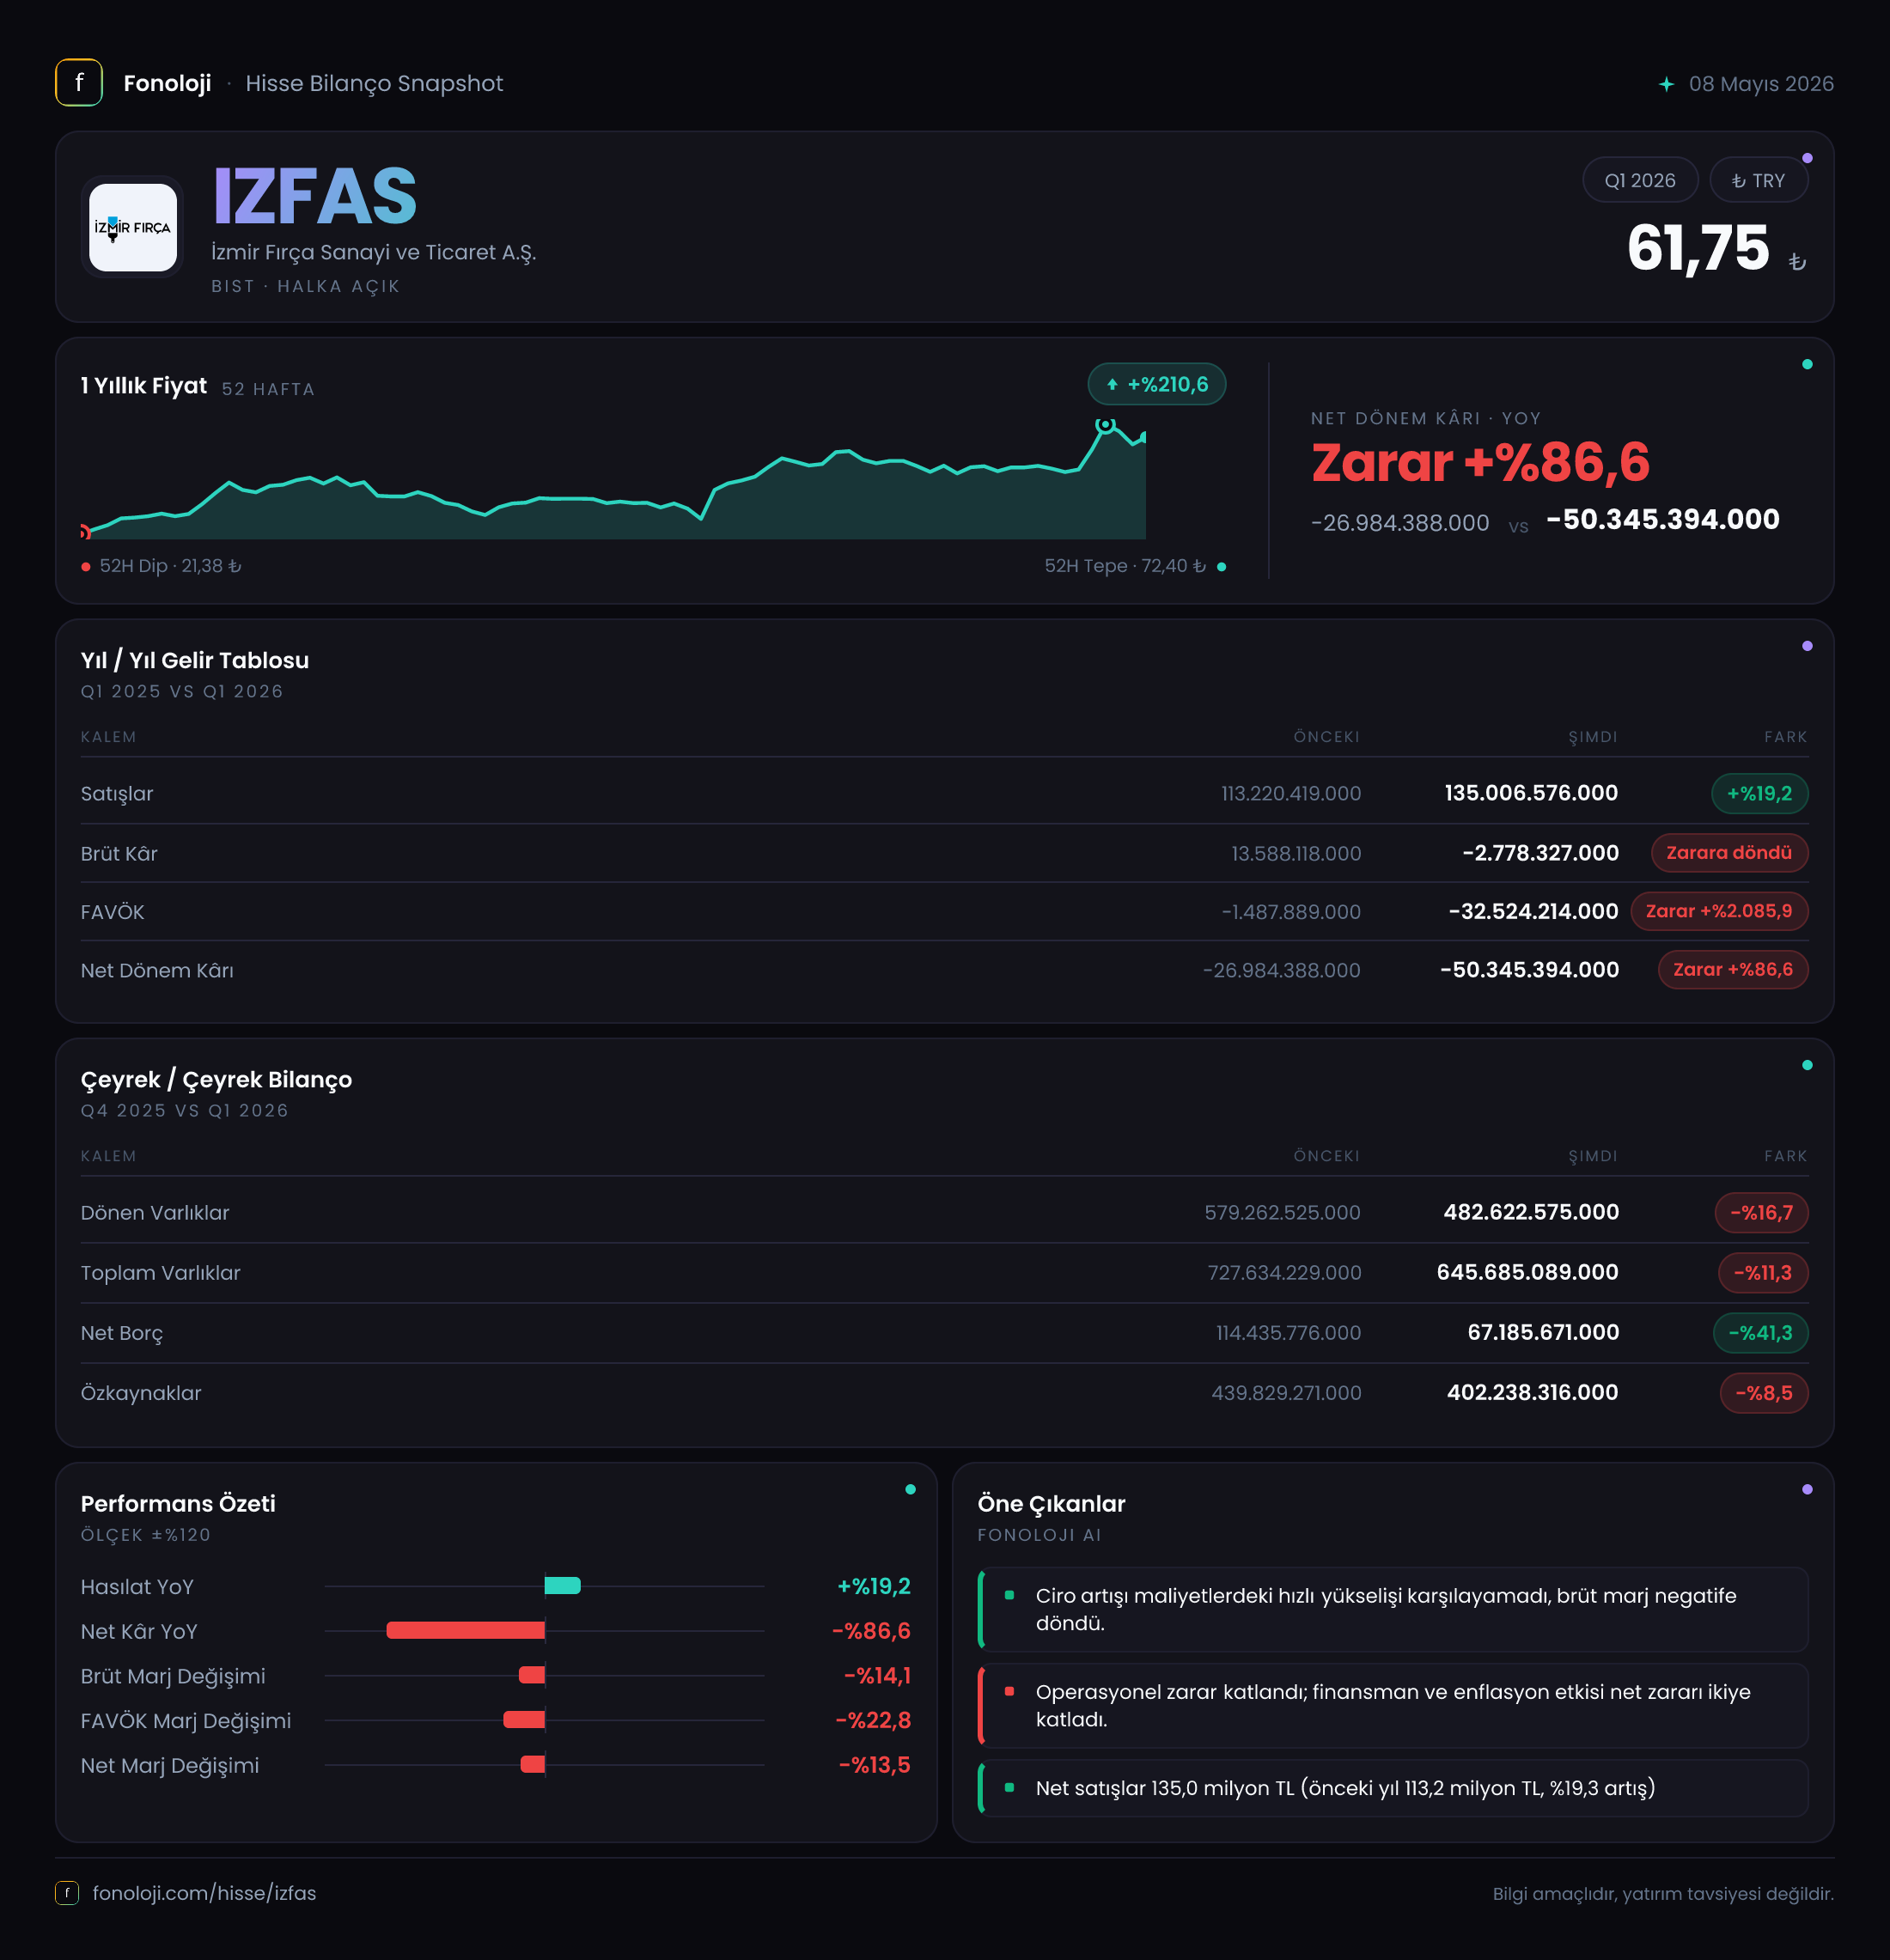Click the 402.238.316.000 equity value
The height and width of the screenshot is (1960, 1890).
(x=1532, y=1392)
